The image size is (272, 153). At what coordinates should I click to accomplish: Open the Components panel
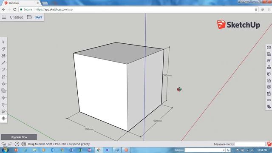point(269,67)
